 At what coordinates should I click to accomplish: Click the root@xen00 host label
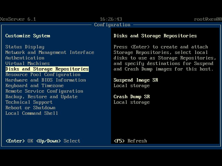click(x=208, y=19)
